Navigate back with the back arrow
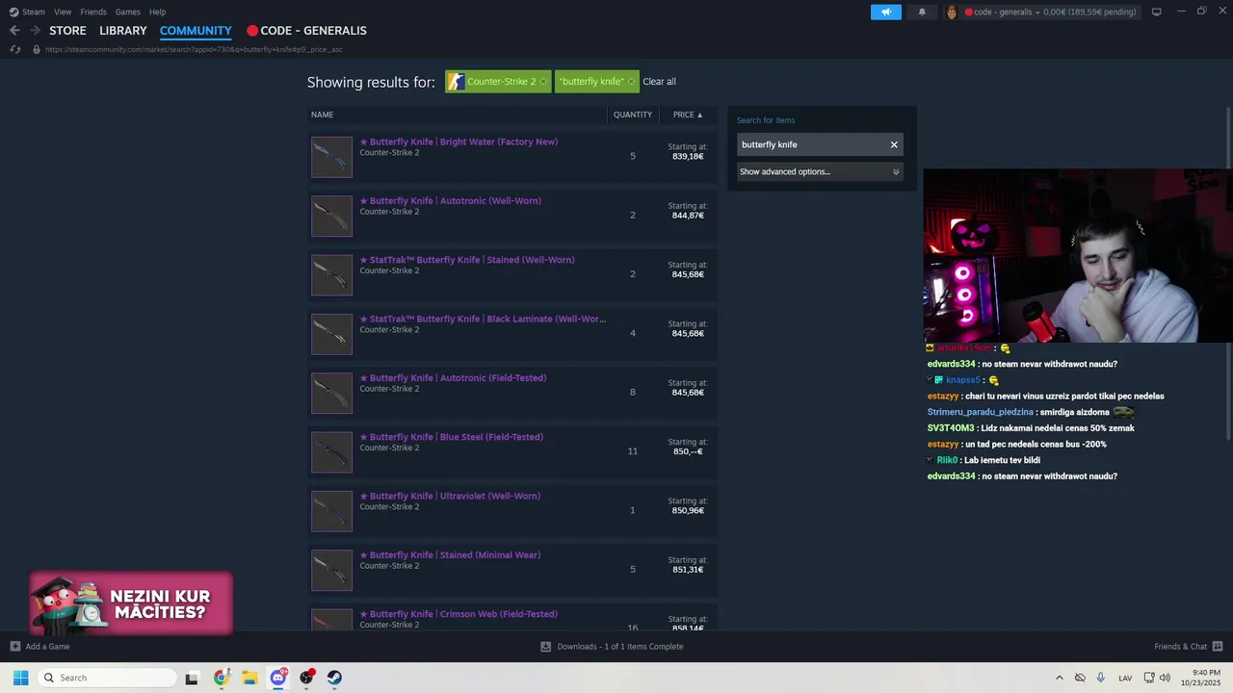 (14, 31)
